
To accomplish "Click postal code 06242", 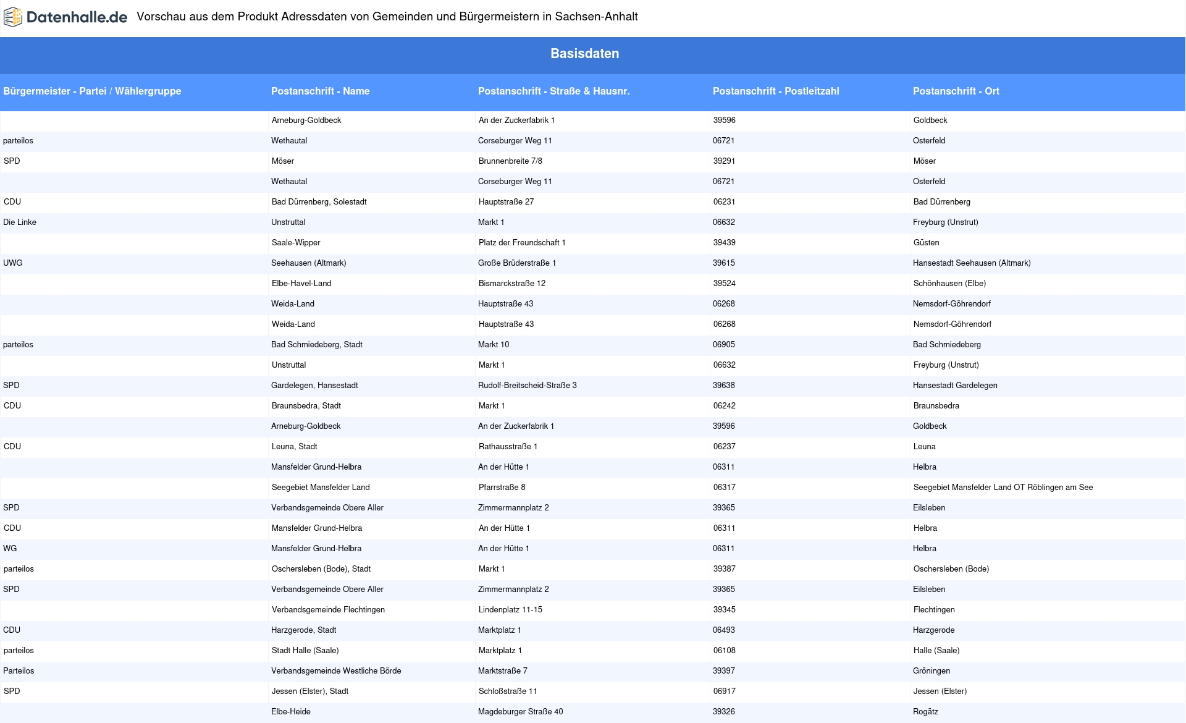I will coord(725,406).
